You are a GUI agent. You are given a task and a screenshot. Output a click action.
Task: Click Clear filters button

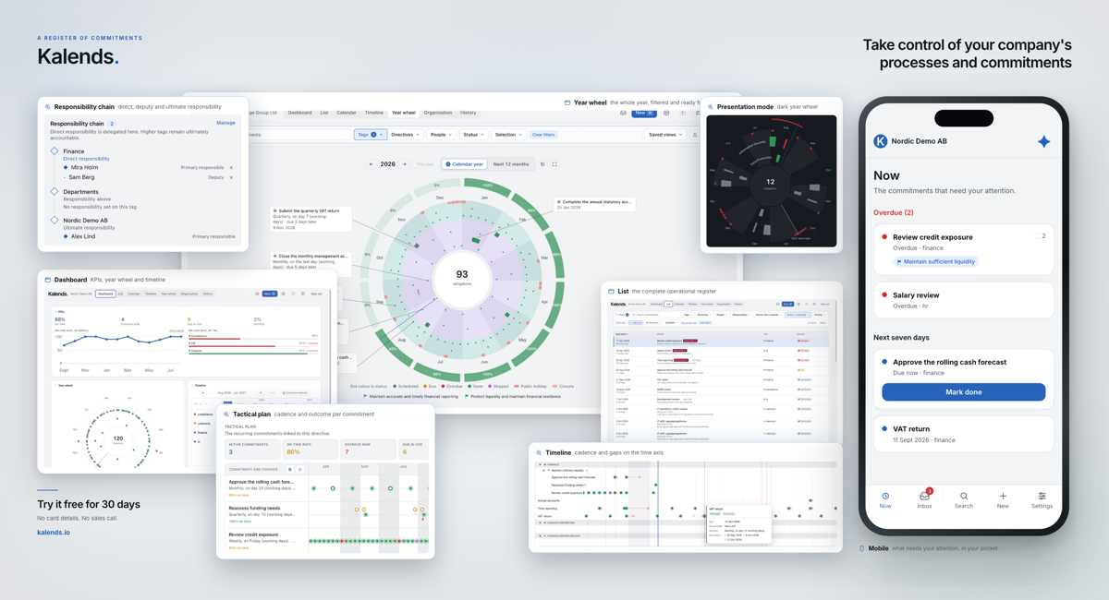coord(543,135)
